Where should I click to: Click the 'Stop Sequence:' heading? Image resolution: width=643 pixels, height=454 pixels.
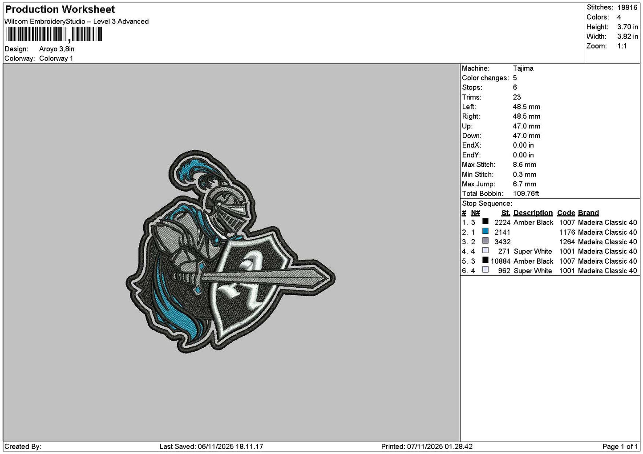coord(487,204)
